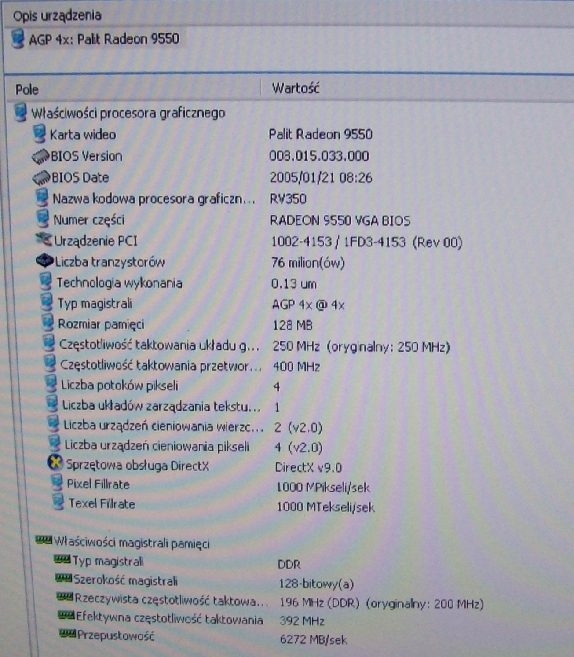Select the '4 (v2.0)' pixel shader value
Screen dimensions: 574x657
tap(299, 448)
